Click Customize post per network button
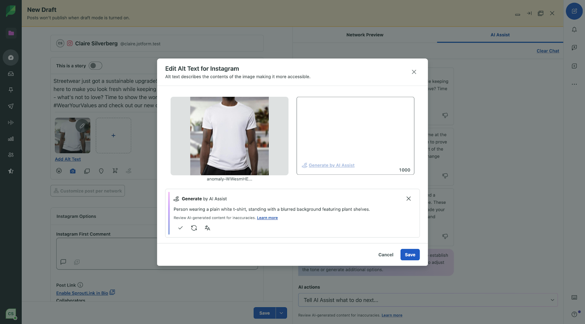 pos(88,191)
